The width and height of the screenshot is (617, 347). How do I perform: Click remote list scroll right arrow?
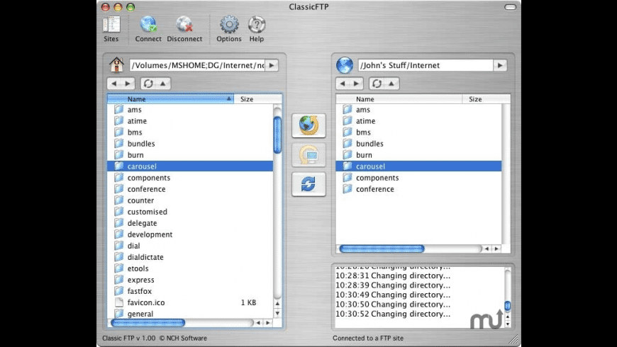(x=496, y=249)
